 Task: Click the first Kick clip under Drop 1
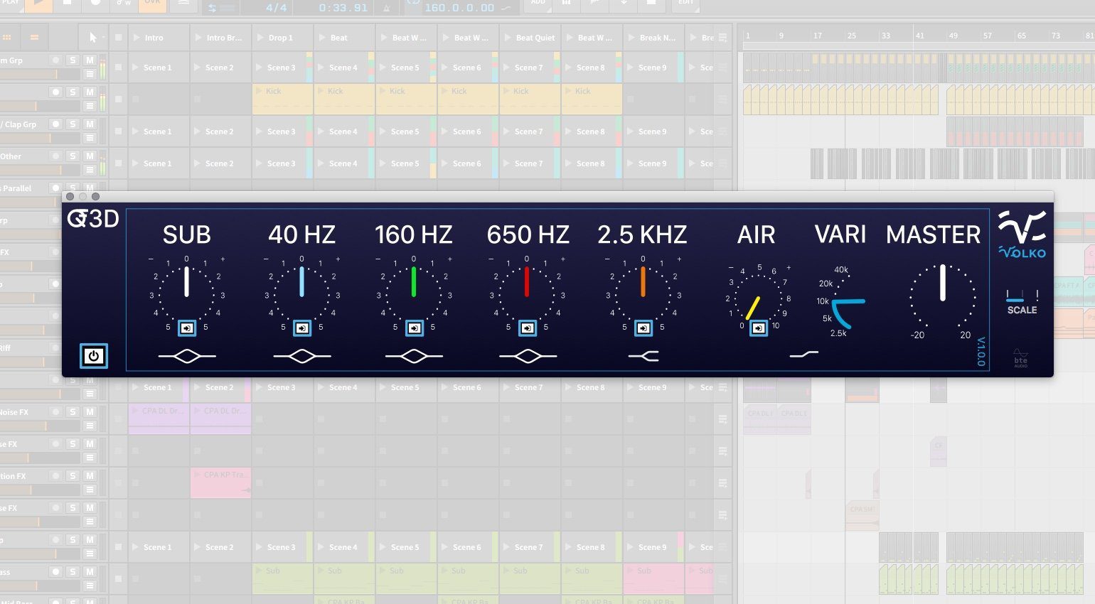pos(282,99)
